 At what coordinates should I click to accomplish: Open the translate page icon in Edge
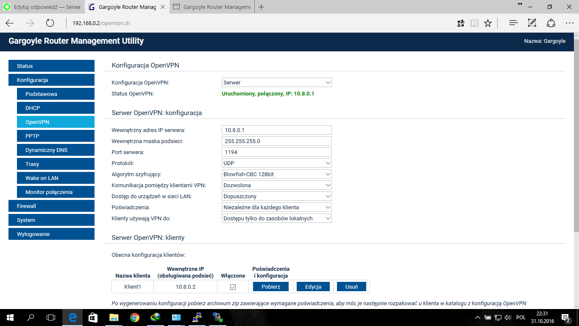click(461, 23)
